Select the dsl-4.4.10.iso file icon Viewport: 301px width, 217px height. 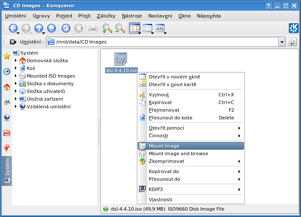pos(121,59)
